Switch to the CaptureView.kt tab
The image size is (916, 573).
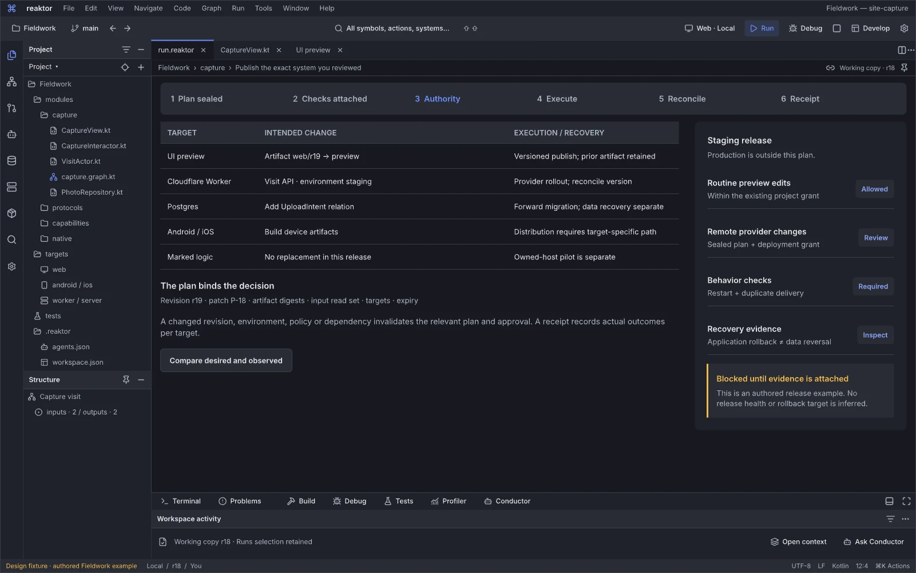tap(245, 50)
